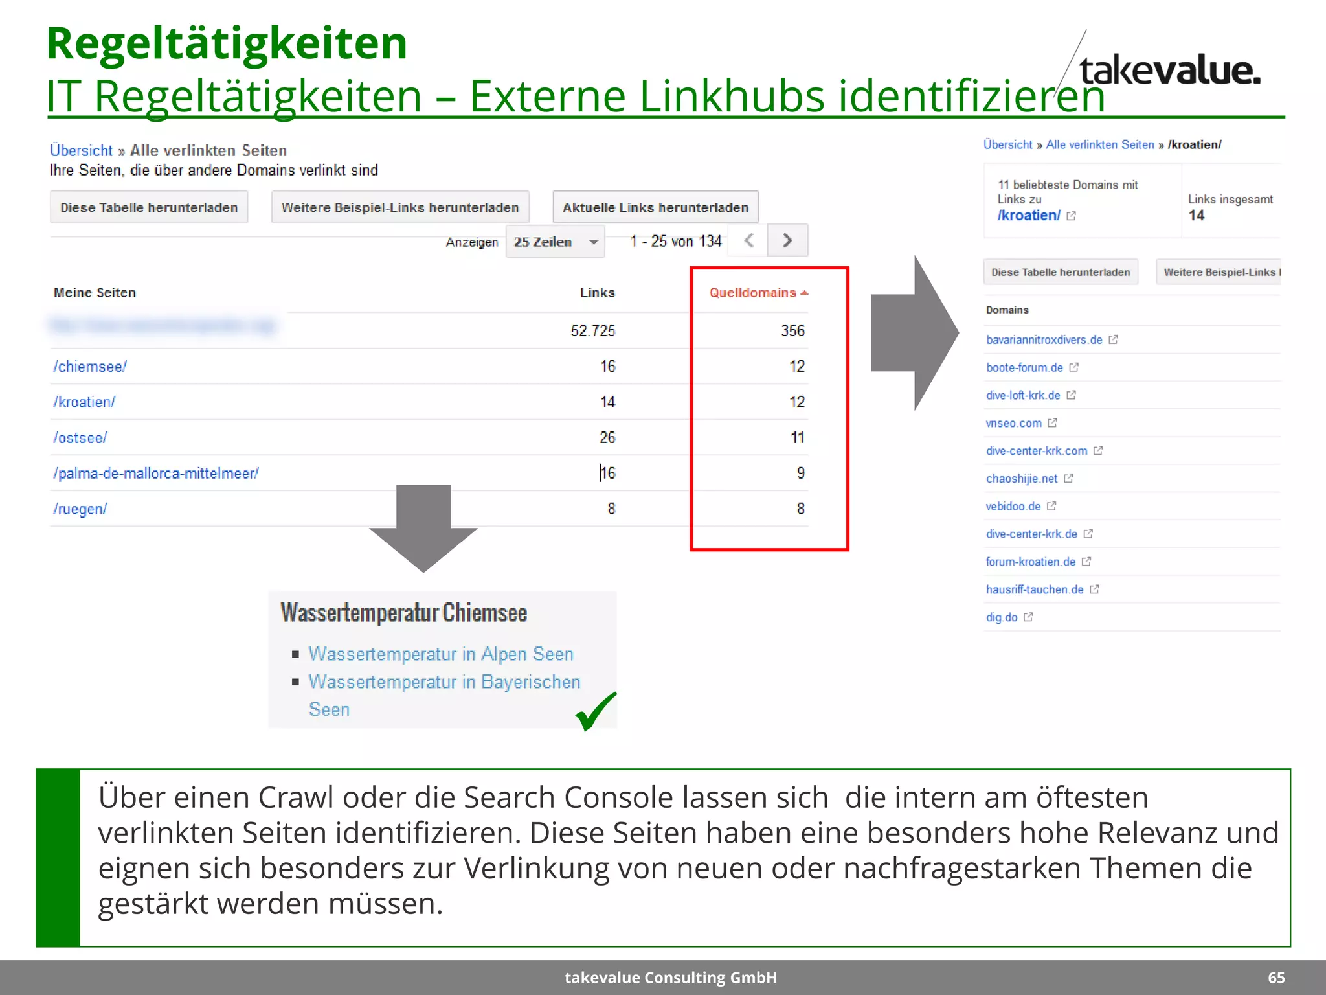
Task: Go to previous page of results arrow
Action: [x=748, y=241]
